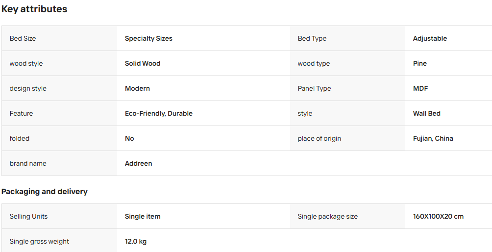Select the Wall Bed style value
This screenshot has width=492, height=252.
click(426, 113)
